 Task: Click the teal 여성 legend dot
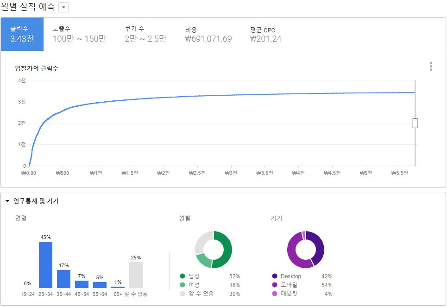183,285
